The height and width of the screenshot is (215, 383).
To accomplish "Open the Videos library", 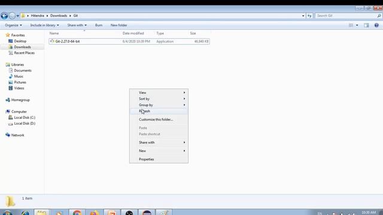I will (19, 88).
